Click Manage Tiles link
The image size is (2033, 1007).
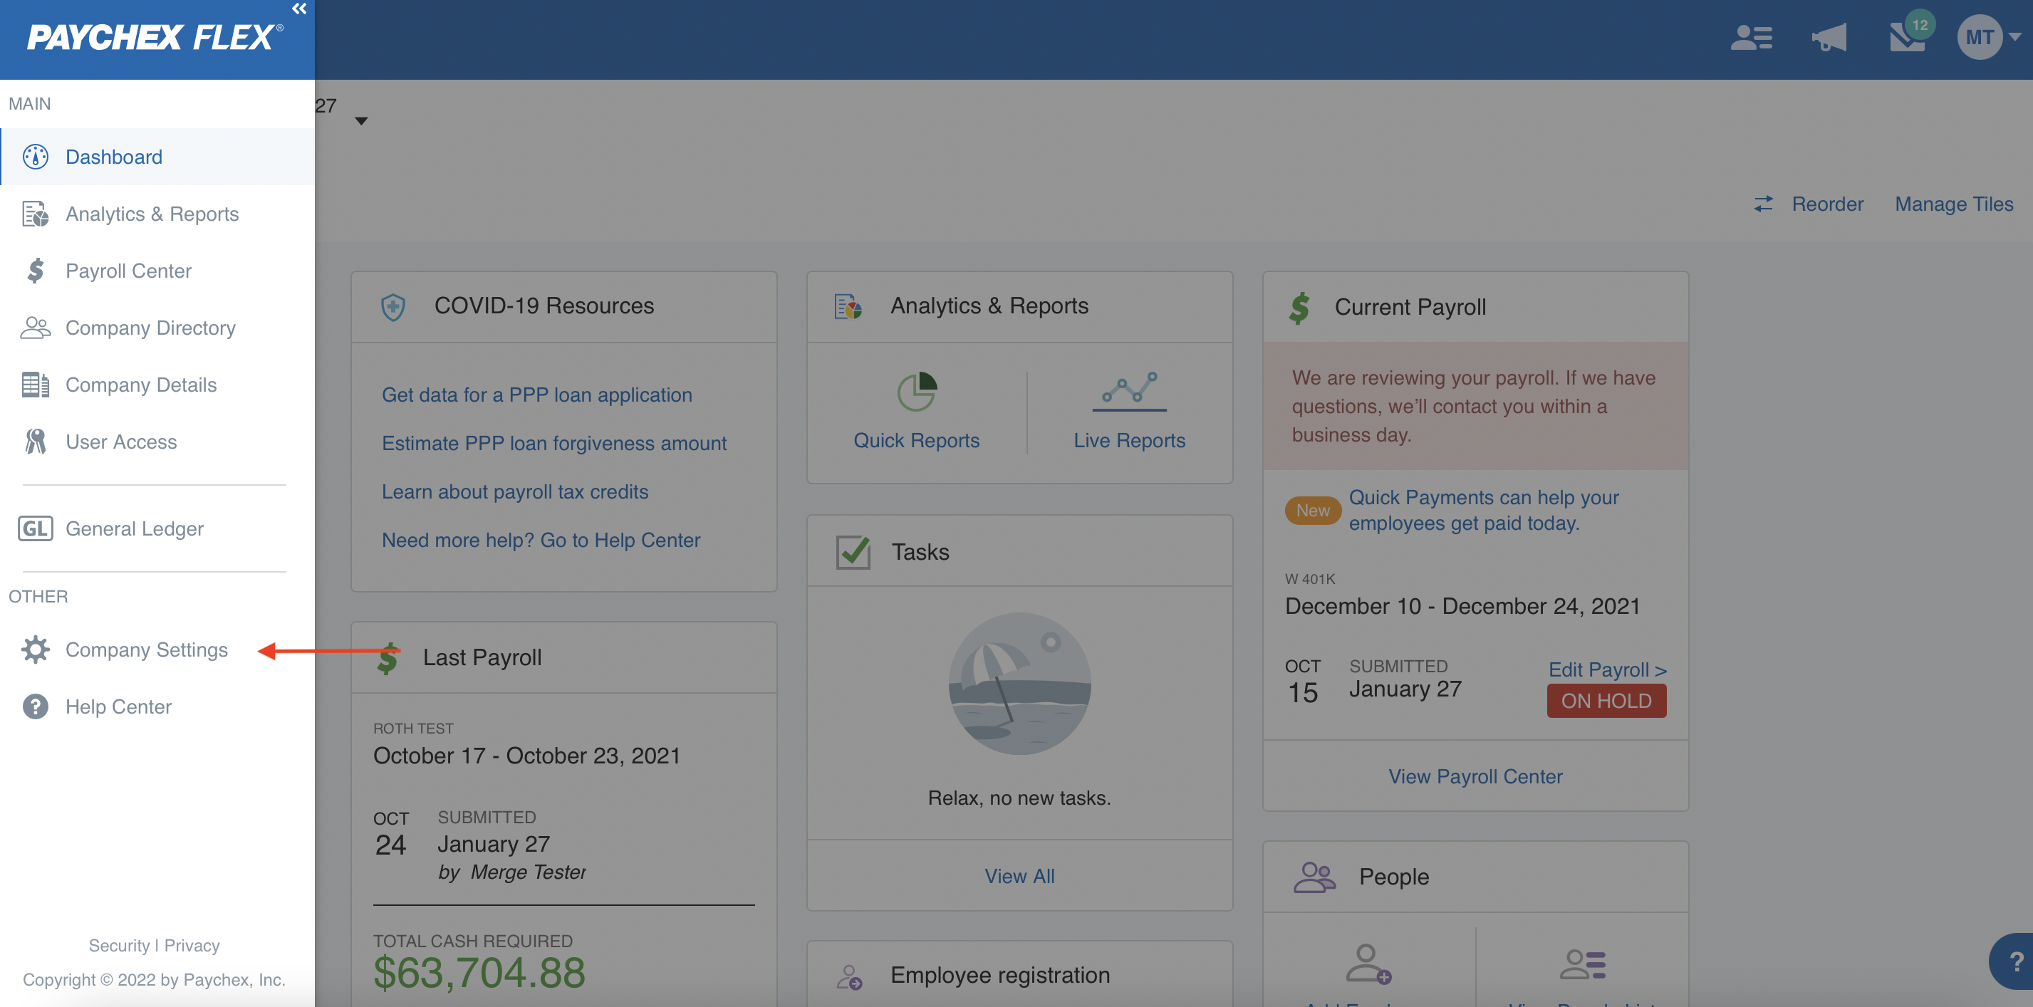[x=1953, y=204]
